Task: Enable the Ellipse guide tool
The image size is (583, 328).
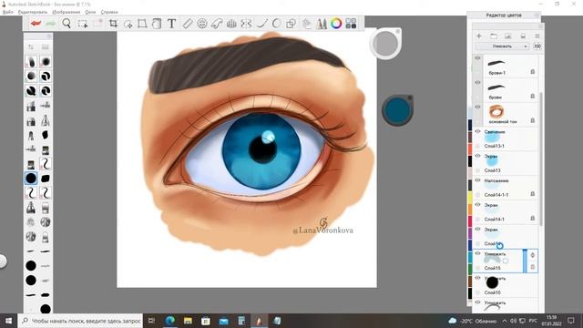Action: tap(202, 24)
